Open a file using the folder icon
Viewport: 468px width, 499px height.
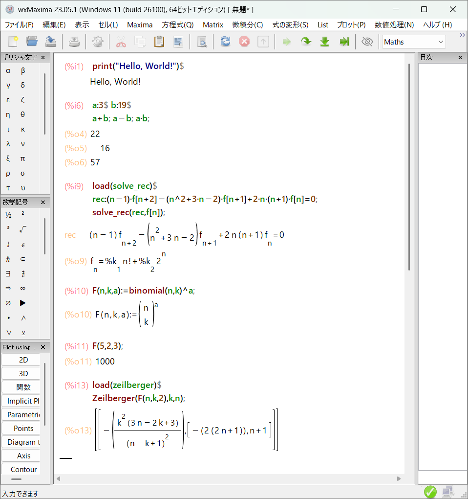click(32, 42)
